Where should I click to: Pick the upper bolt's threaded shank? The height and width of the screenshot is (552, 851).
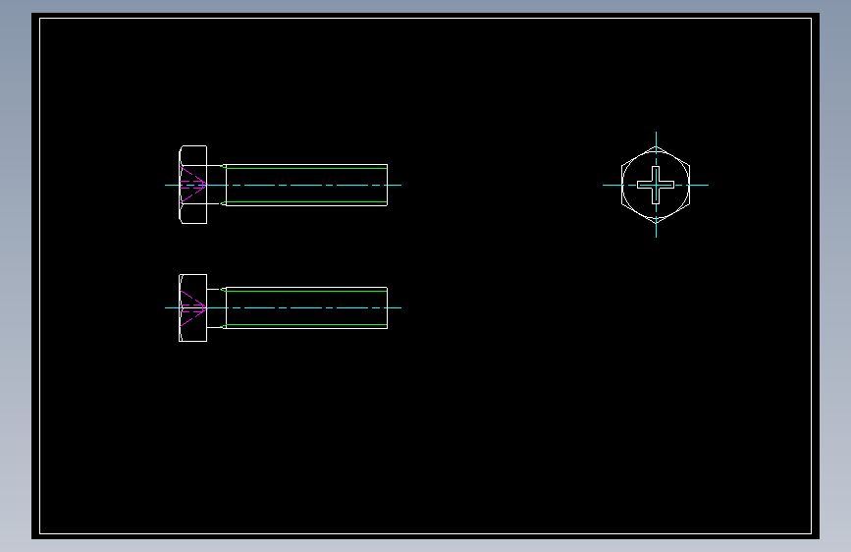coord(306,186)
